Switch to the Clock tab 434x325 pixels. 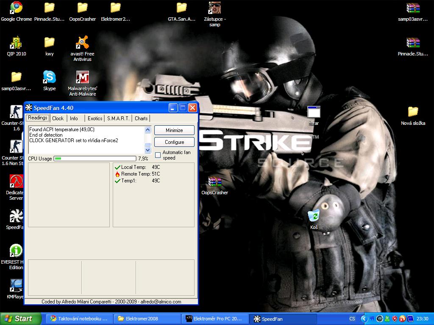[58, 118]
